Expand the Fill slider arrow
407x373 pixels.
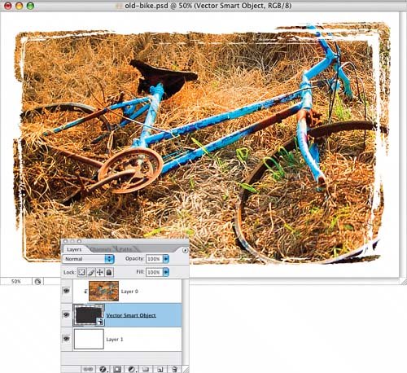[166, 272]
